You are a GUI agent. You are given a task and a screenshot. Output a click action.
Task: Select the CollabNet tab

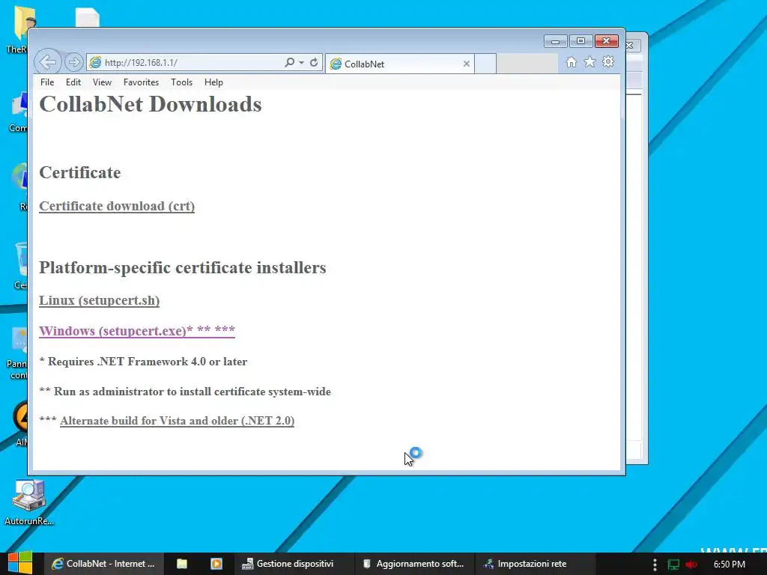click(x=400, y=64)
